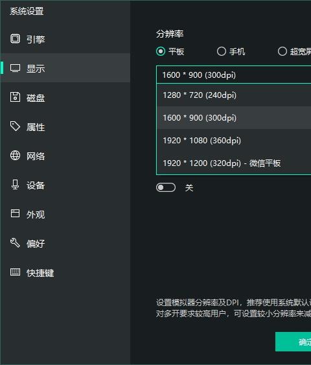Choose the 超宽屏 radio option
Viewport: 311px width, 365px height.
(x=282, y=51)
